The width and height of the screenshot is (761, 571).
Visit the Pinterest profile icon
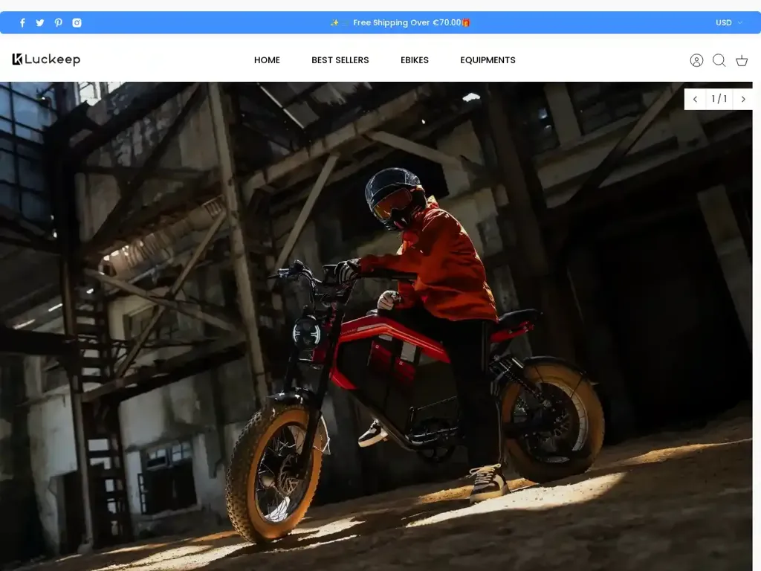pos(58,23)
